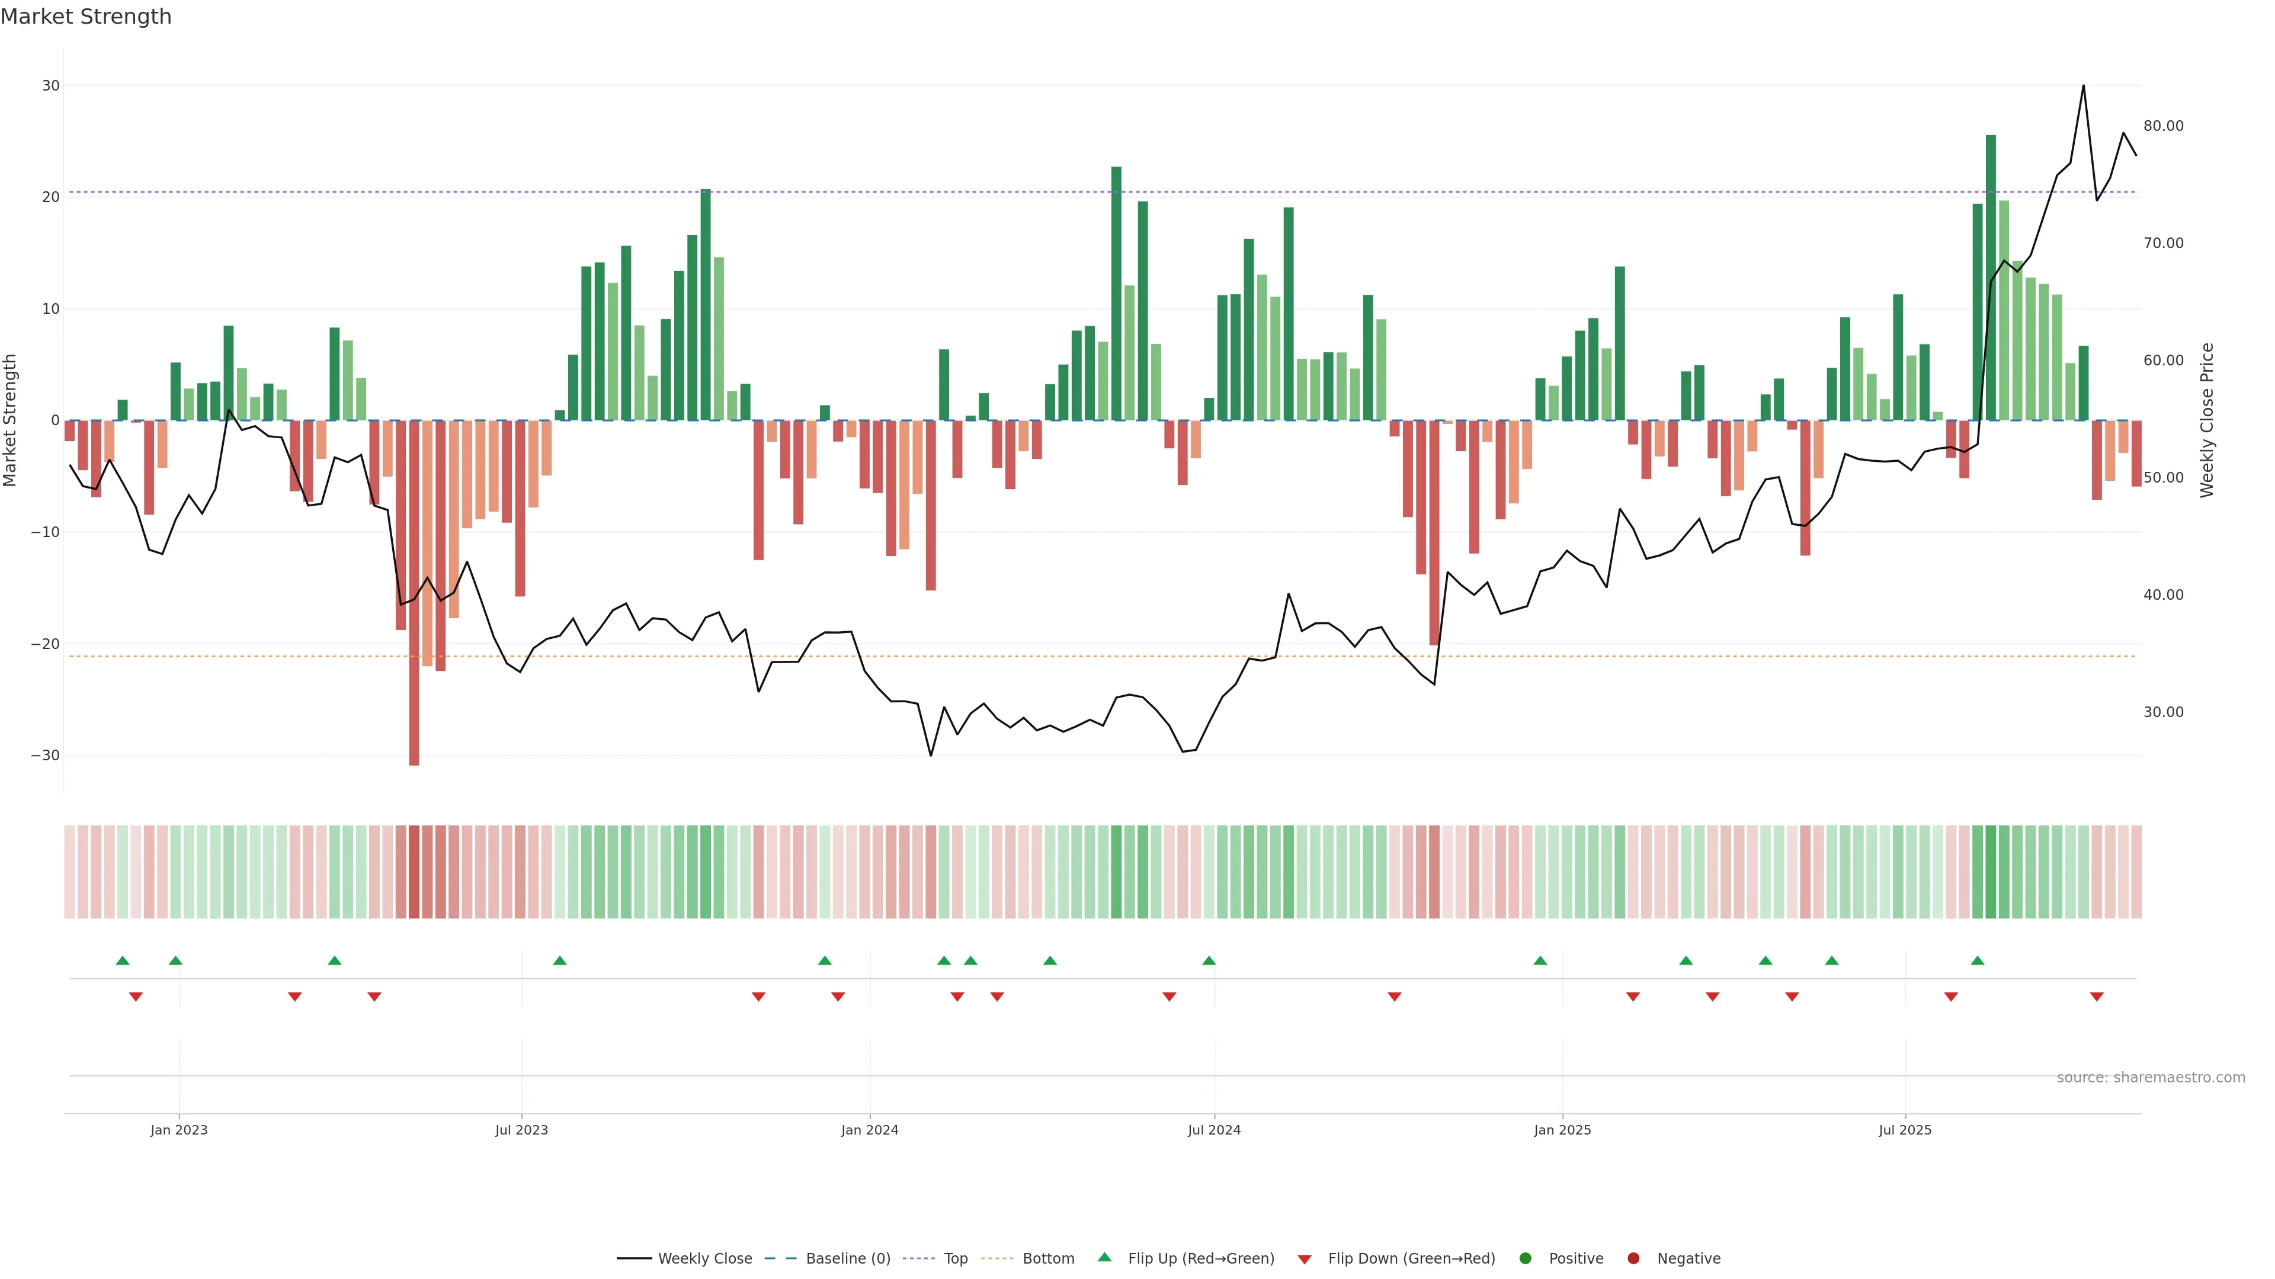Screen dimensions: 2275x1279
Task: Click first flip-up triangle before Jan 2023
Action: [x=123, y=960]
